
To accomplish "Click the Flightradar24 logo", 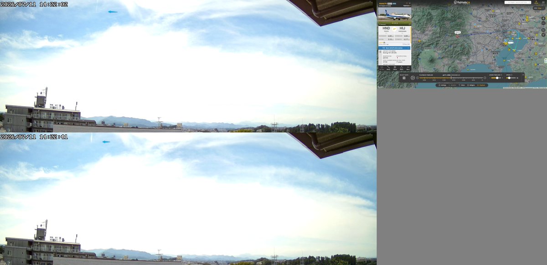I will tap(462, 2).
